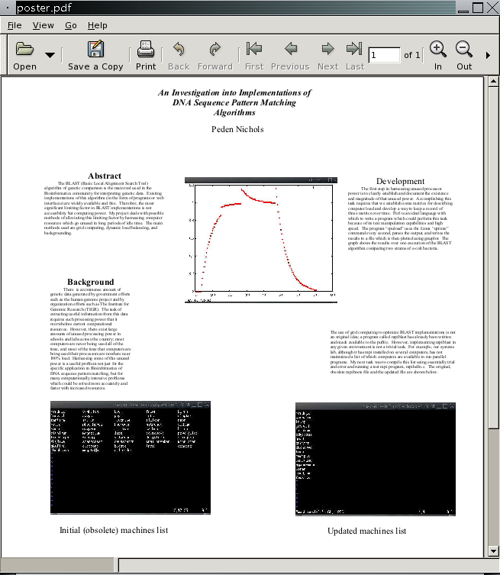Click the vertical scrollbar down arrow
This screenshot has width=500, height=575.
[x=493, y=551]
